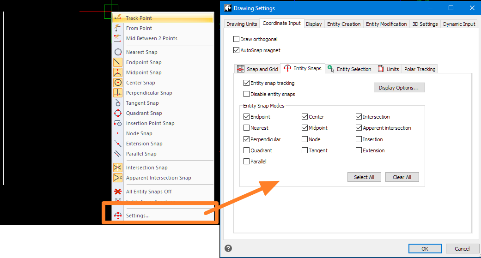Open Settings... from the snap menu
The height and width of the screenshot is (258, 481).
coord(163,216)
